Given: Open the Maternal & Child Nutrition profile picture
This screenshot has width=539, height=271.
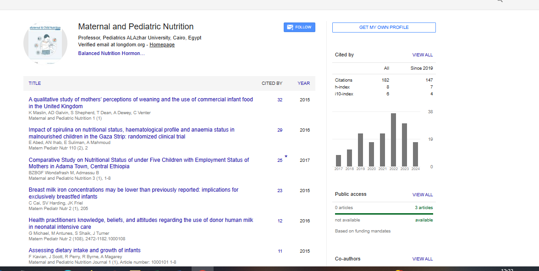Looking at the screenshot, I should [x=45, y=43].
